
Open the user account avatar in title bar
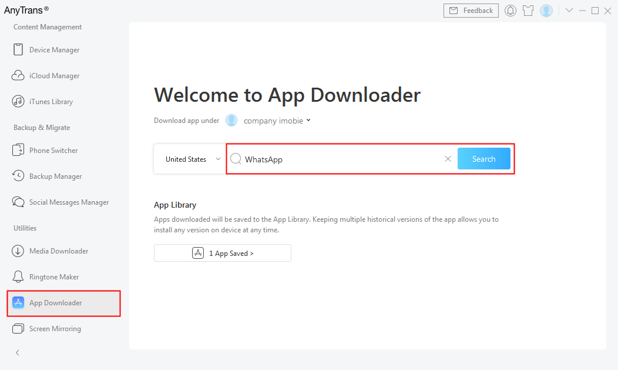(546, 11)
